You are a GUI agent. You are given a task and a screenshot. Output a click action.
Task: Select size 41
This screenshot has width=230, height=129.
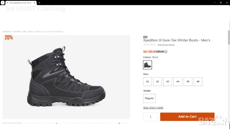tap(147, 82)
